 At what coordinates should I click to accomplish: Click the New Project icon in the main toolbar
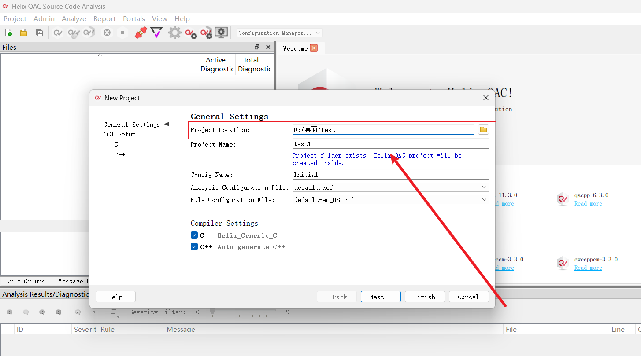point(8,33)
